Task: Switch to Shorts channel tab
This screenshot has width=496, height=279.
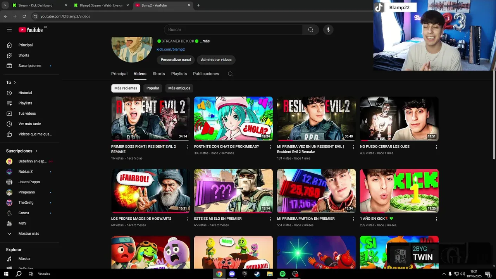Action: coord(159,74)
